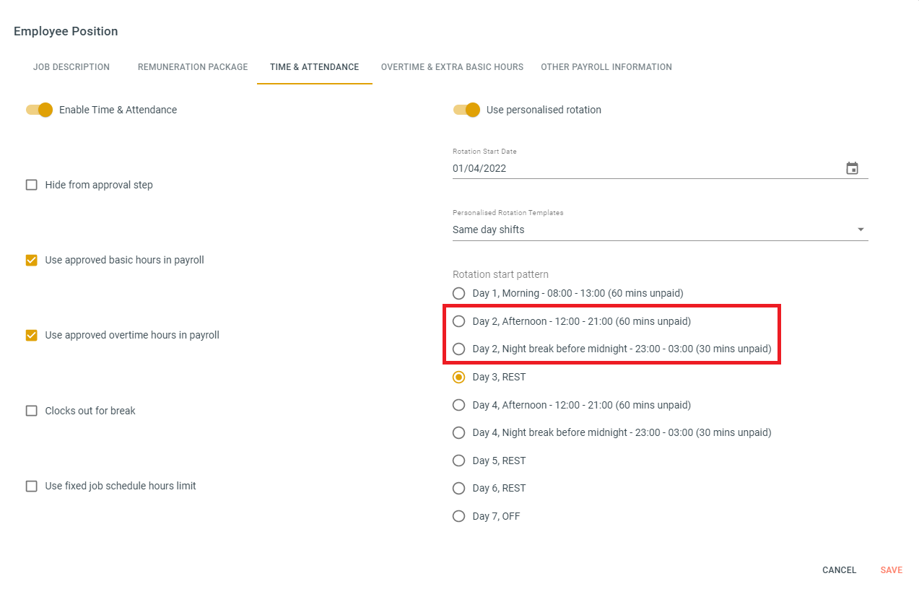The height and width of the screenshot is (589, 919).
Task: Uncheck Use approved overtime hours in payroll
Action: [32, 335]
